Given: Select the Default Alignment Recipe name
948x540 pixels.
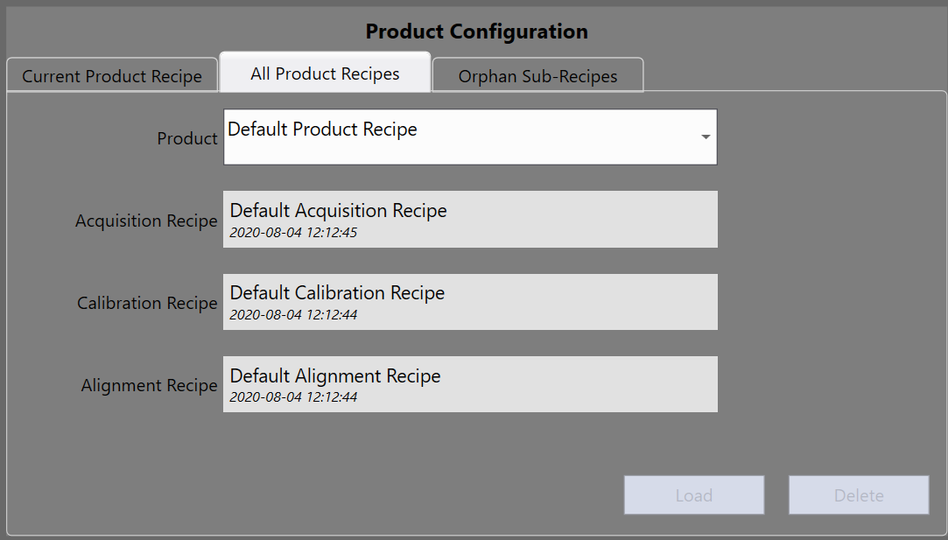Looking at the screenshot, I should 335,376.
